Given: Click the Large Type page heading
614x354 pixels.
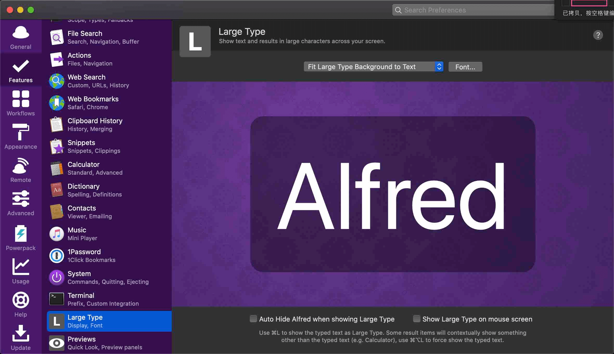Looking at the screenshot, I should (242, 32).
